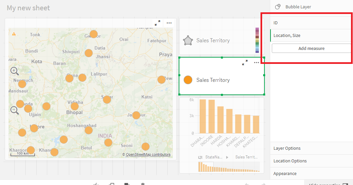Click the orange bubble legend circle
This screenshot has height=185, width=353.
tap(188, 80)
